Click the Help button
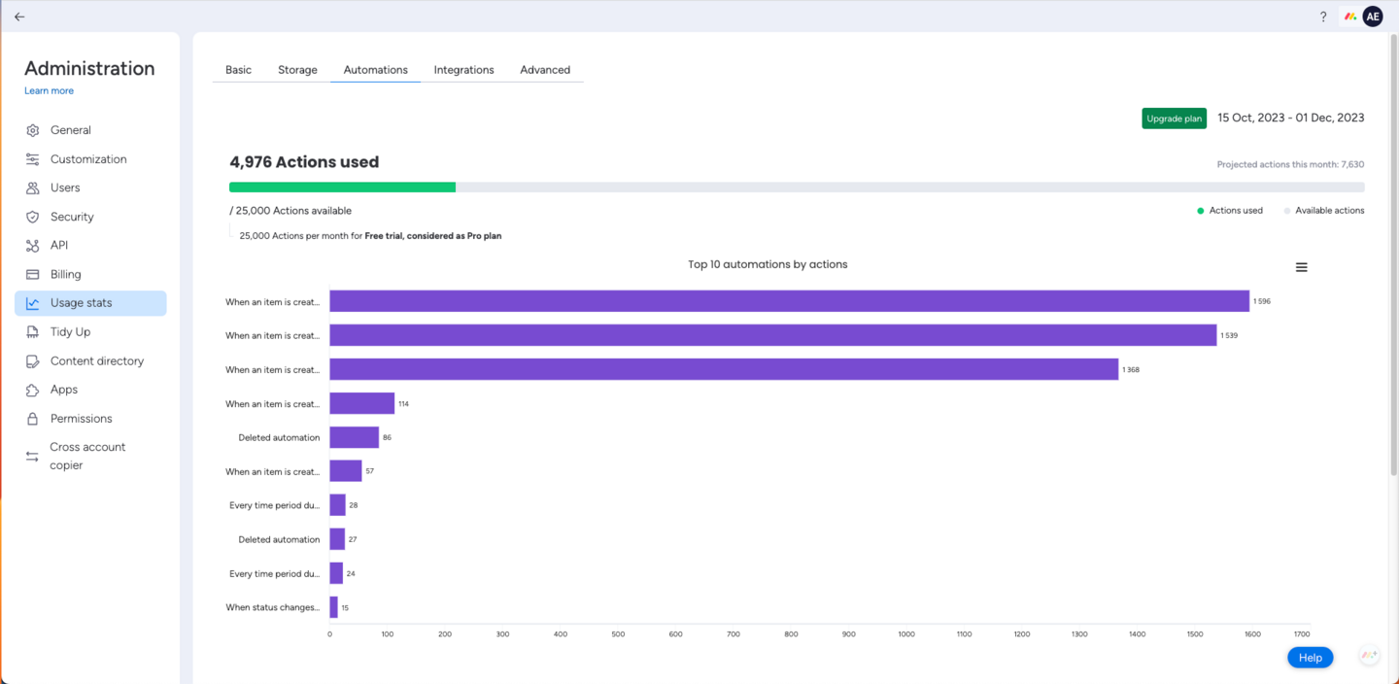The image size is (1399, 684). tap(1311, 658)
